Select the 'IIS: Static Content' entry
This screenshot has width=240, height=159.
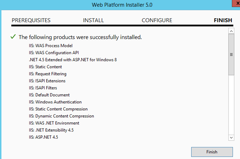pyautogui.click(x=45, y=67)
